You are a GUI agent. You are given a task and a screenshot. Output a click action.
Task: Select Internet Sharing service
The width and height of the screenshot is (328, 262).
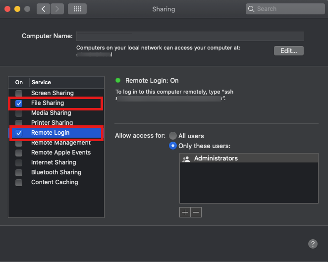click(54, 162)
